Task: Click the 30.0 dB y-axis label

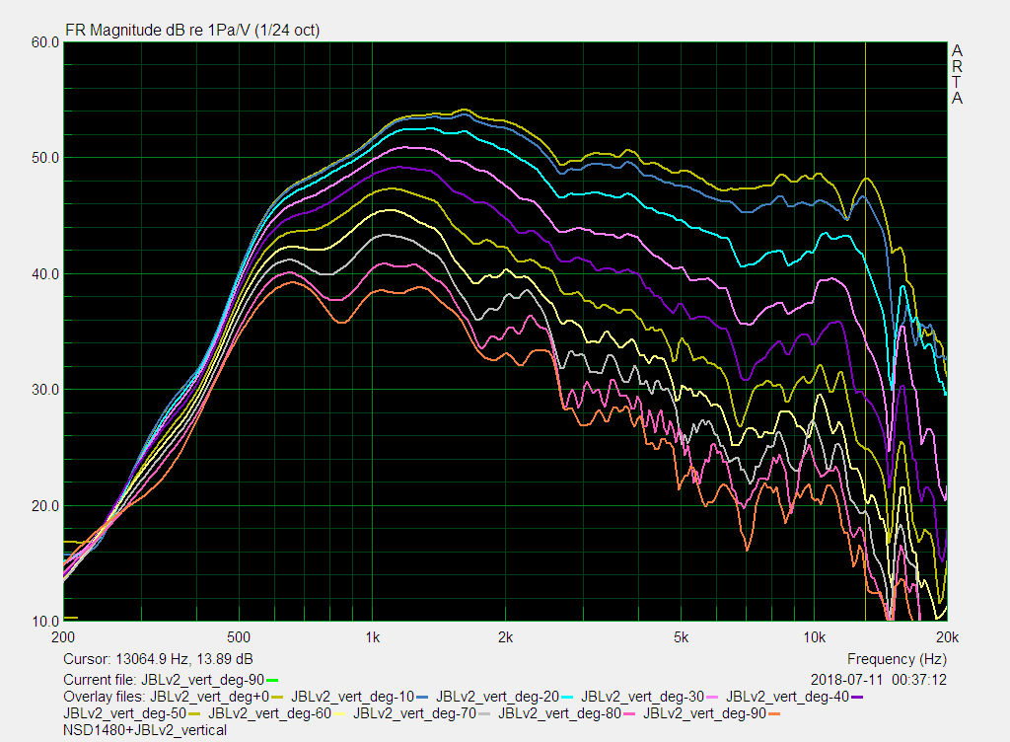Action: (45, 390)
